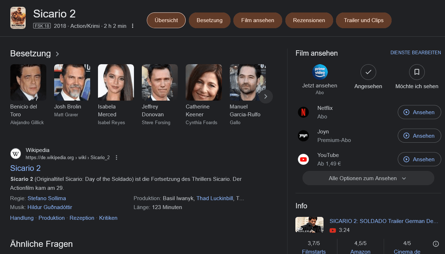Click the Wikipedia favicon icon
The image size is (445, 254).
click(16, 154)
